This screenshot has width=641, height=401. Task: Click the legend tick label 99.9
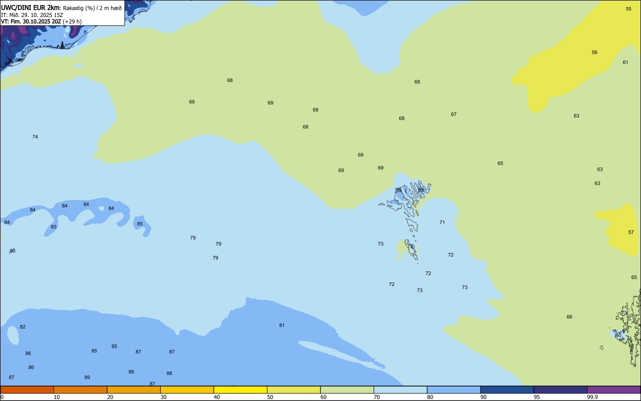point(592,397)
